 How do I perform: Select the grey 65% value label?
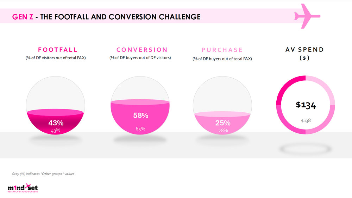pyautogui.click(x=140, y=129)
